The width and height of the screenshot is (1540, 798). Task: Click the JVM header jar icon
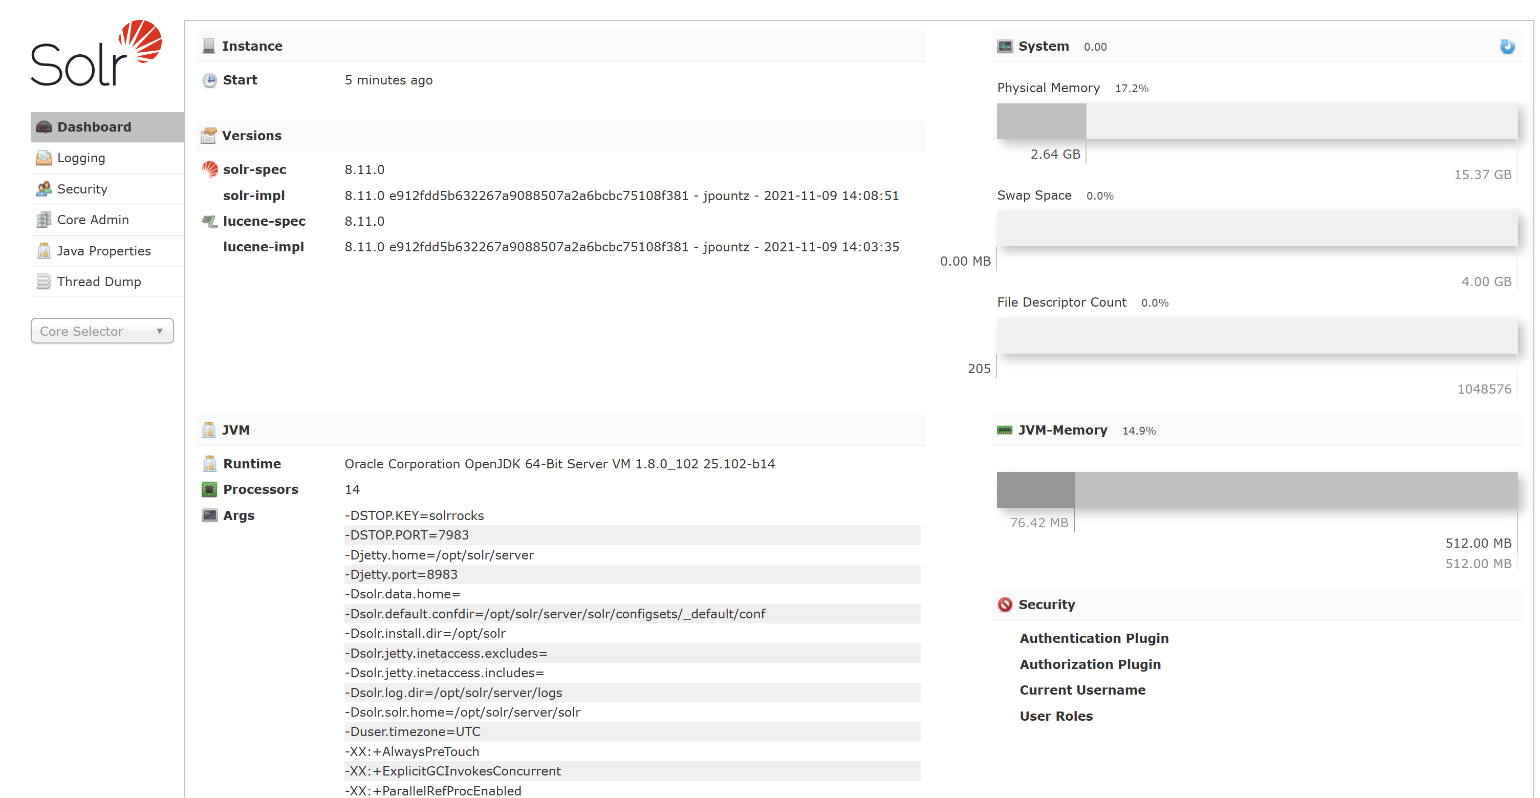209,430
